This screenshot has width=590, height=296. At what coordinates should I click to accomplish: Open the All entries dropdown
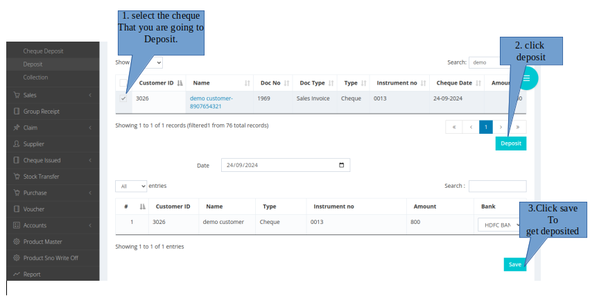pyautogui.click(x=131, y=186)
